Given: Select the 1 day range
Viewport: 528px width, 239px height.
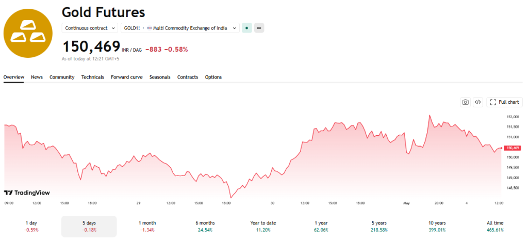Looking at the screenshot, I should coord(31,226).
